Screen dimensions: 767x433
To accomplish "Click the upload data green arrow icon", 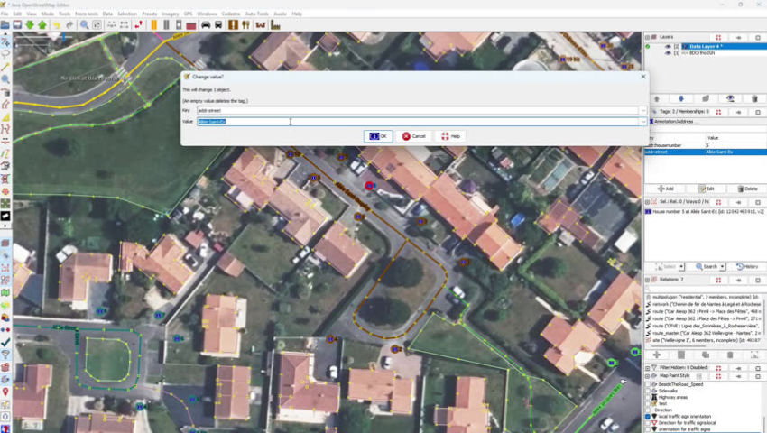I will [x=42, y=24].
